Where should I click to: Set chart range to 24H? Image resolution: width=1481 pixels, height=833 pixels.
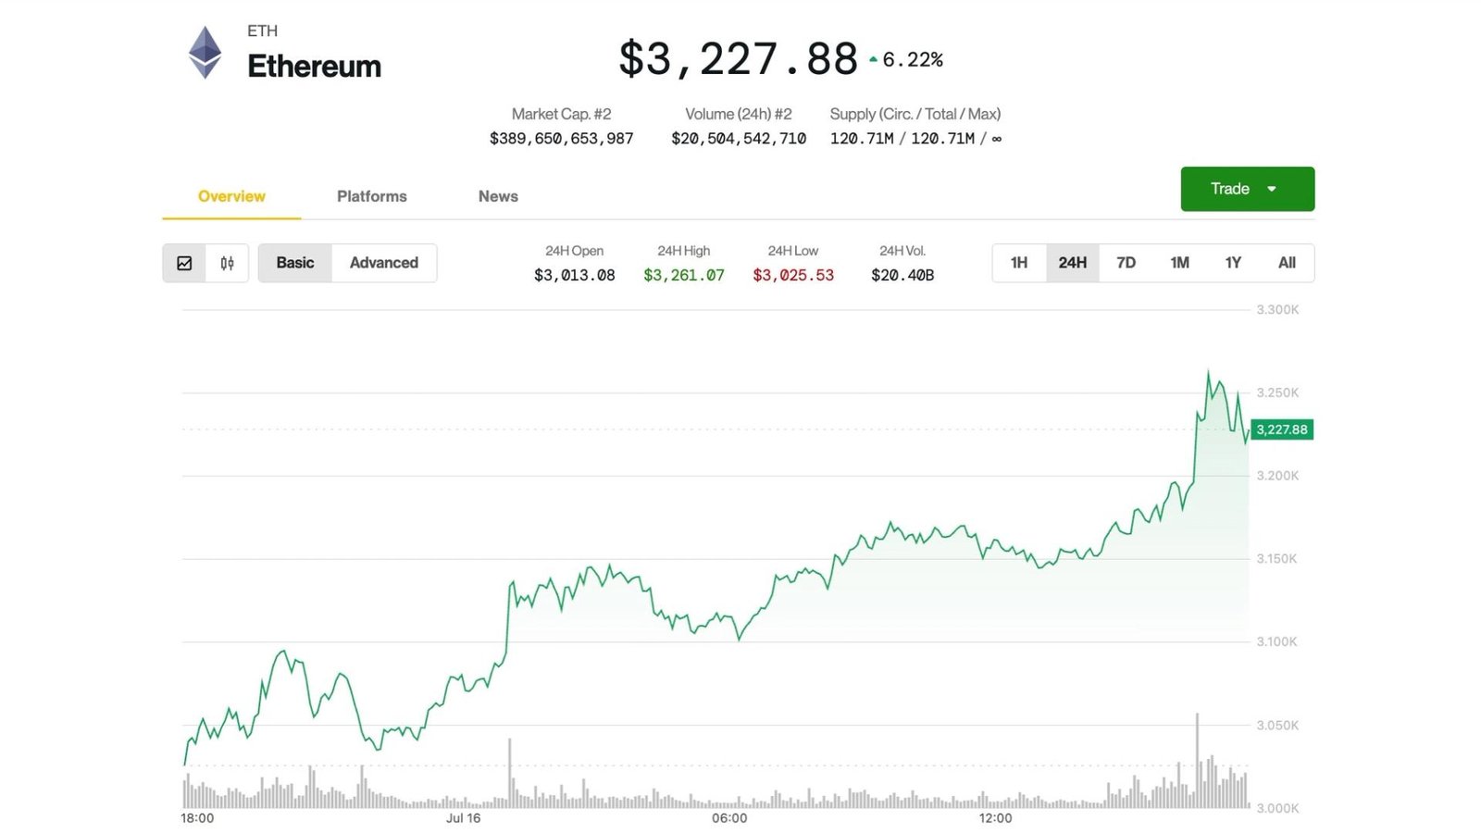(1072, 263)
